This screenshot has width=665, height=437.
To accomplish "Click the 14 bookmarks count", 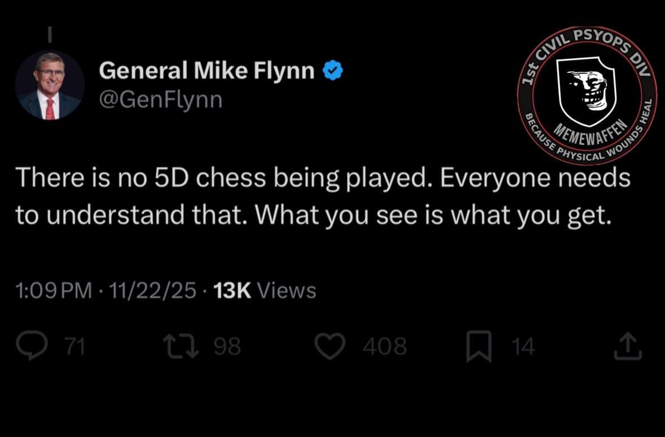I will (x=523, y=347).
